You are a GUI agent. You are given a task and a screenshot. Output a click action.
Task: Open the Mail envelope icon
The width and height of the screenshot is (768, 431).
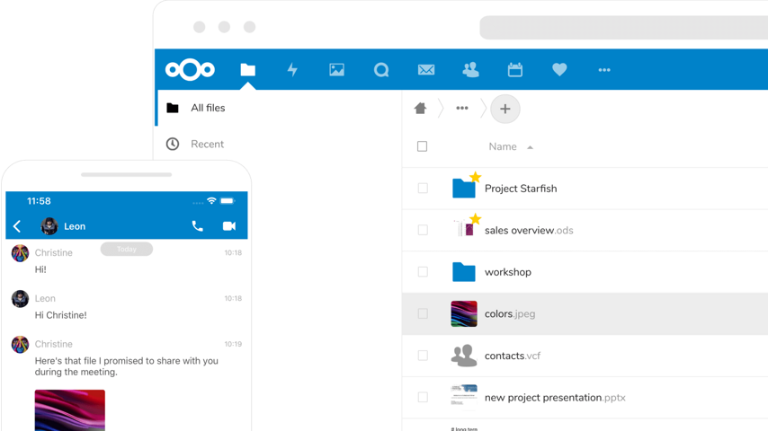[426, 70]
